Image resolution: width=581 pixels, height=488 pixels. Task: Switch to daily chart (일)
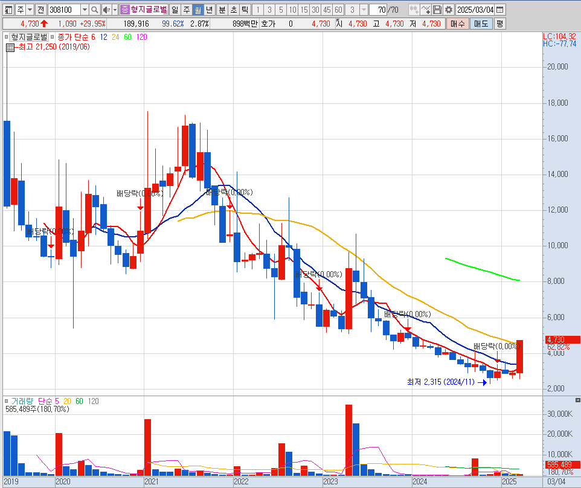point(175,10)
